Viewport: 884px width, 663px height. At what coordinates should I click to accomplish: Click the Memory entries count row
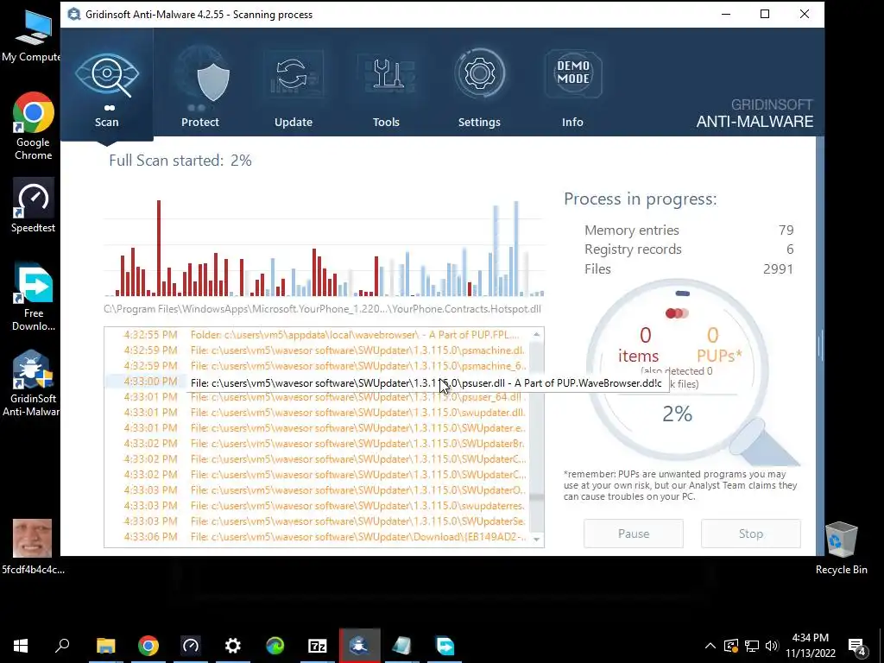(x=689, y=230)
